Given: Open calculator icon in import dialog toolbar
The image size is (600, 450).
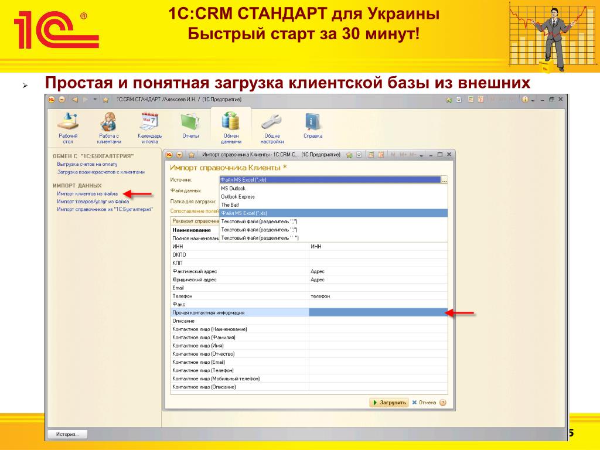Looking at the screenshot, I should [x=371, y=155].
